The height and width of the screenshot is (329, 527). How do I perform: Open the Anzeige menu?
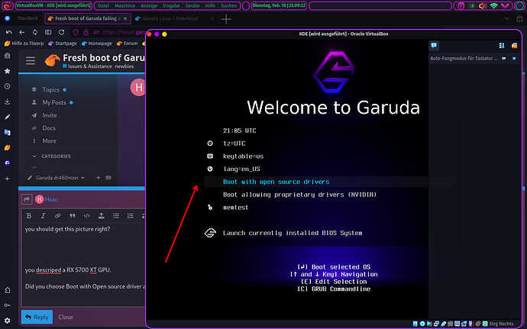pyautogui.click(x=149, y=5)
